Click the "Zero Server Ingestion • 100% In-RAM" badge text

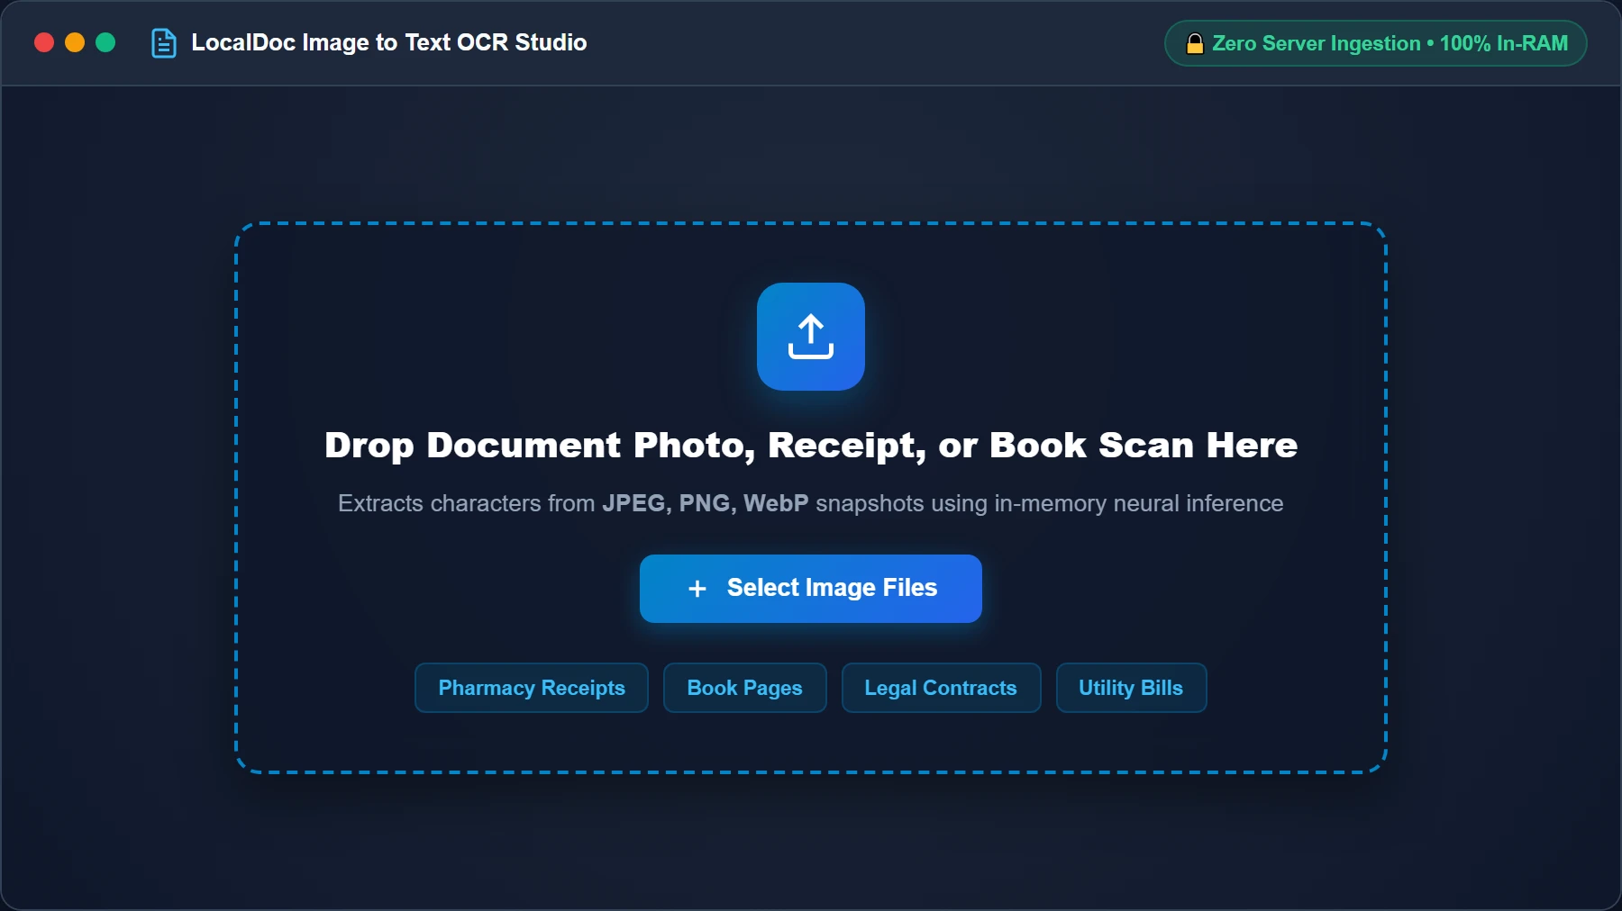tap(1390, 43)
